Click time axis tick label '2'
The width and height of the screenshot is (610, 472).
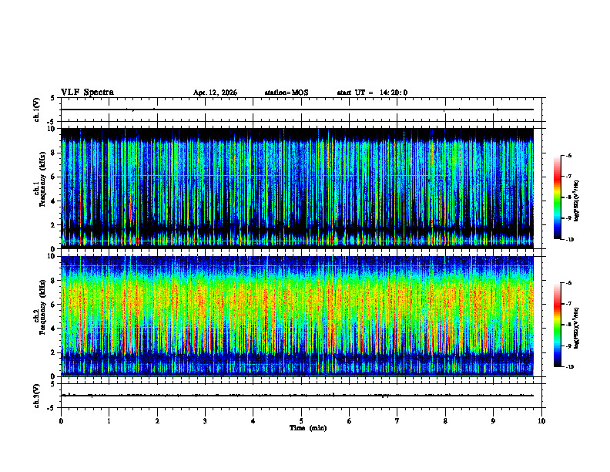[x=157, y=421]
